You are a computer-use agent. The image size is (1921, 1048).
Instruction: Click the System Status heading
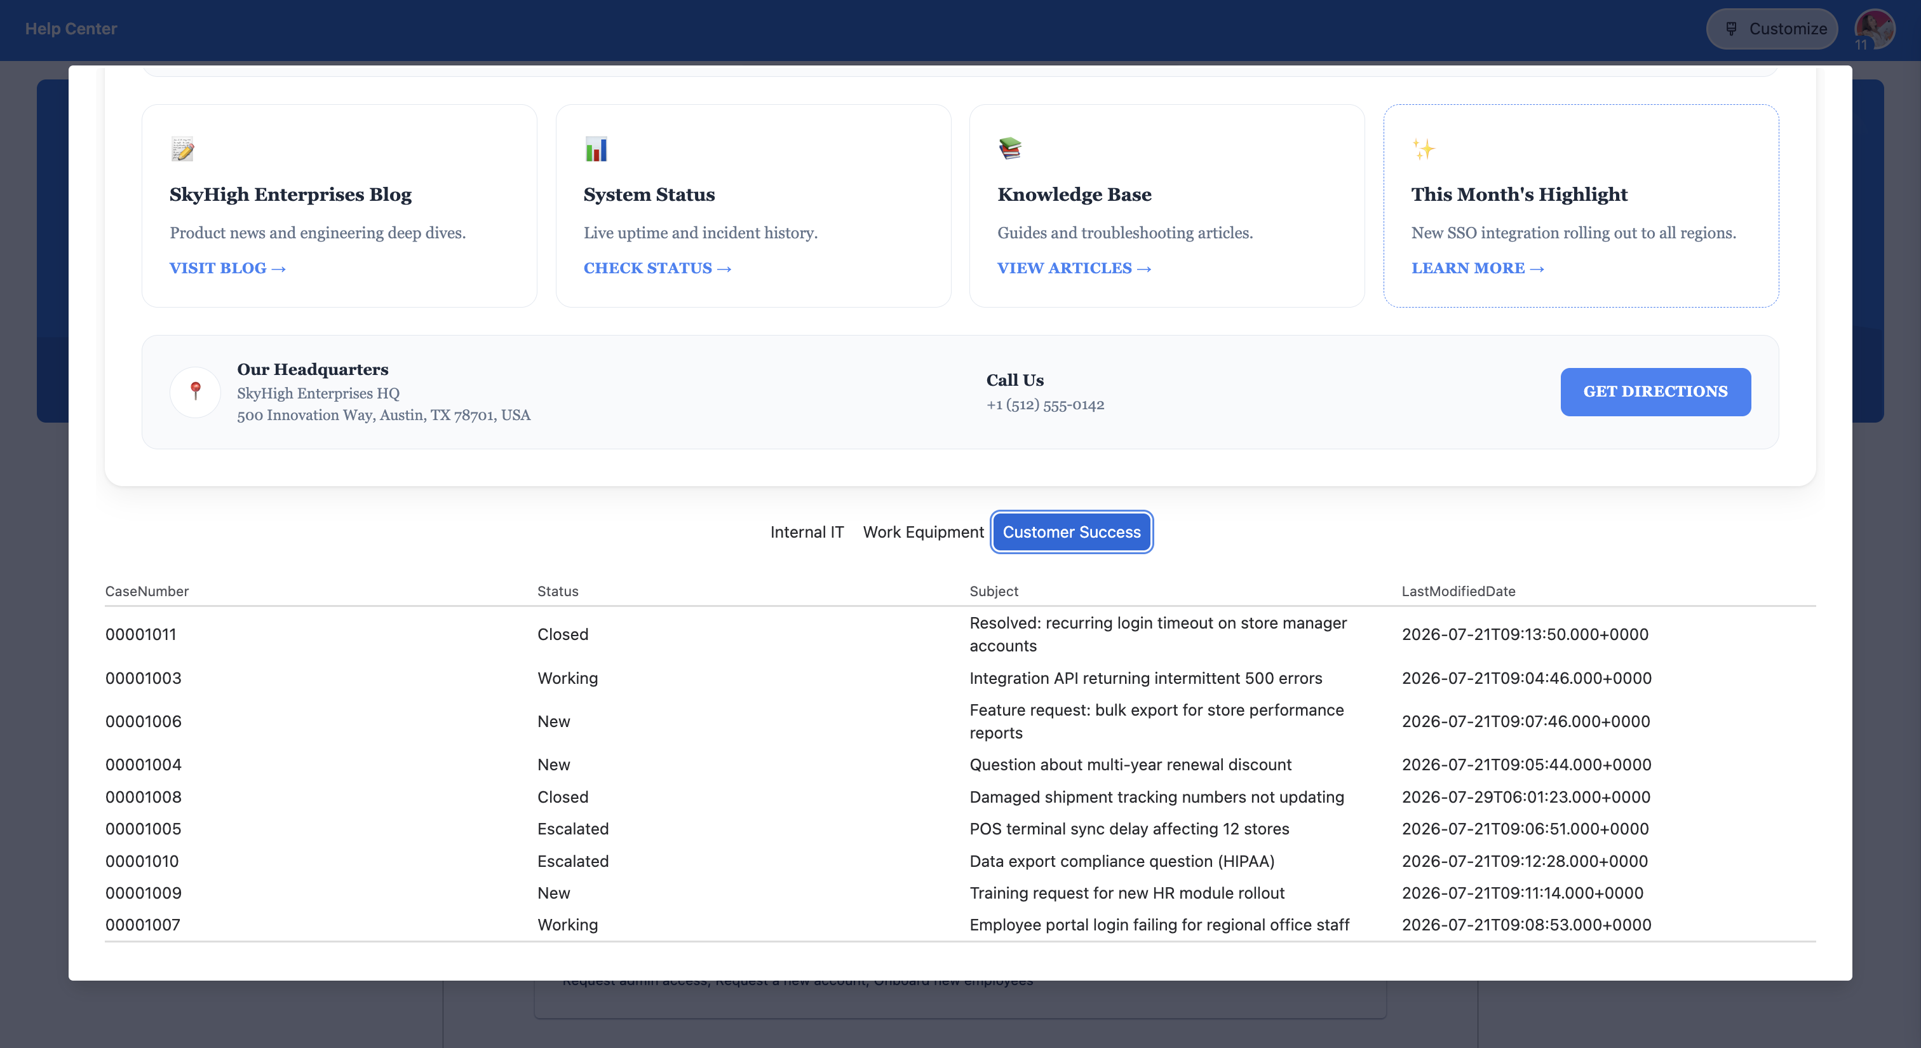click(649, 194)
